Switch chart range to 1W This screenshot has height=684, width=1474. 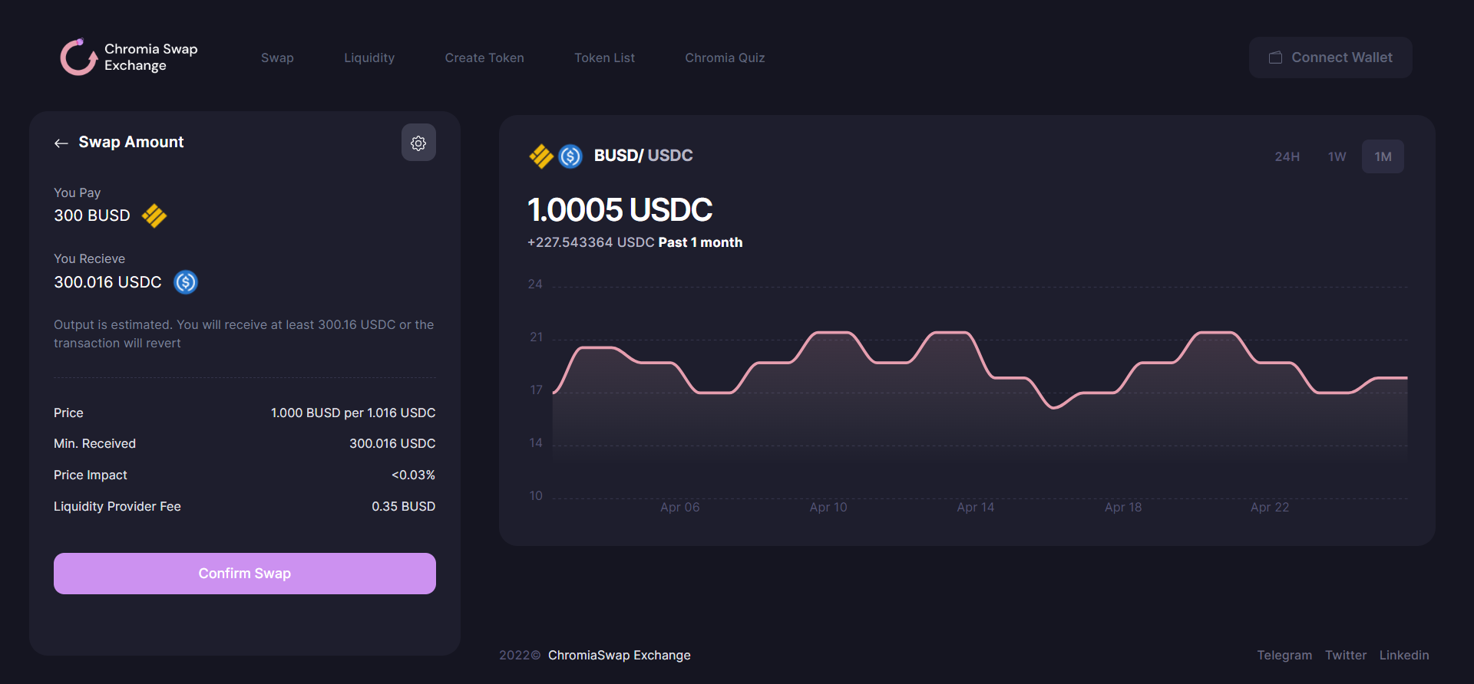[x=1337, y=156]
